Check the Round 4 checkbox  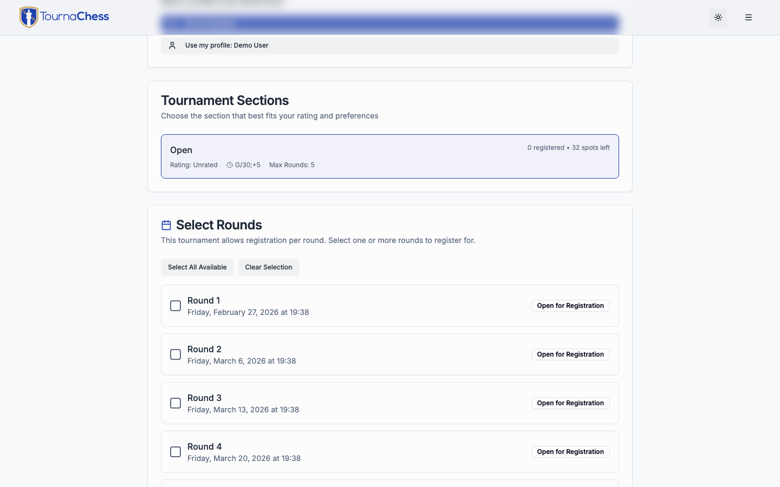coord(175,452)
